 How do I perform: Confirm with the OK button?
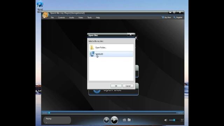[116, 86]
